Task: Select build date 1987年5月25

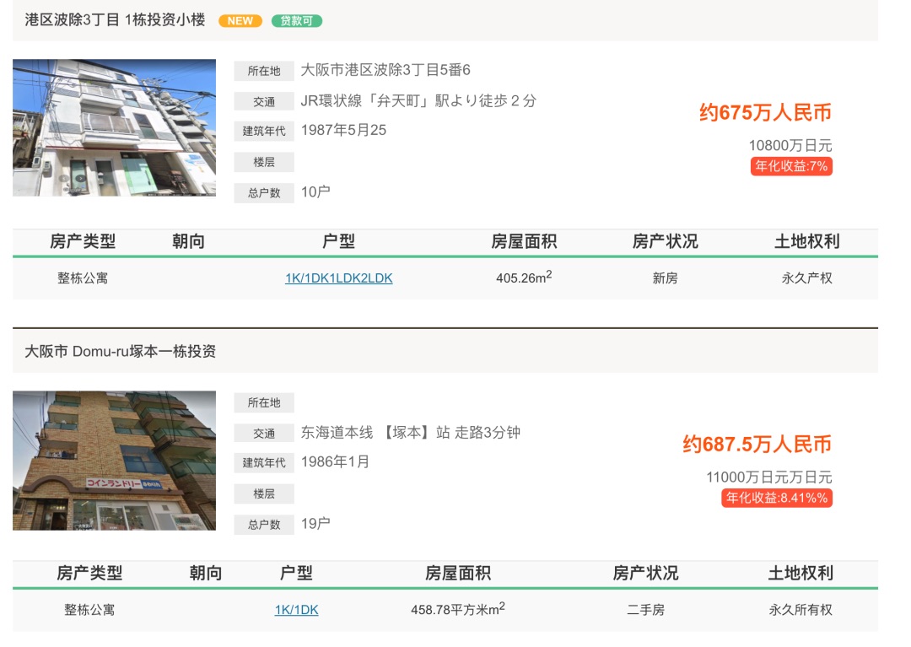Action: (x=343, y=130)
